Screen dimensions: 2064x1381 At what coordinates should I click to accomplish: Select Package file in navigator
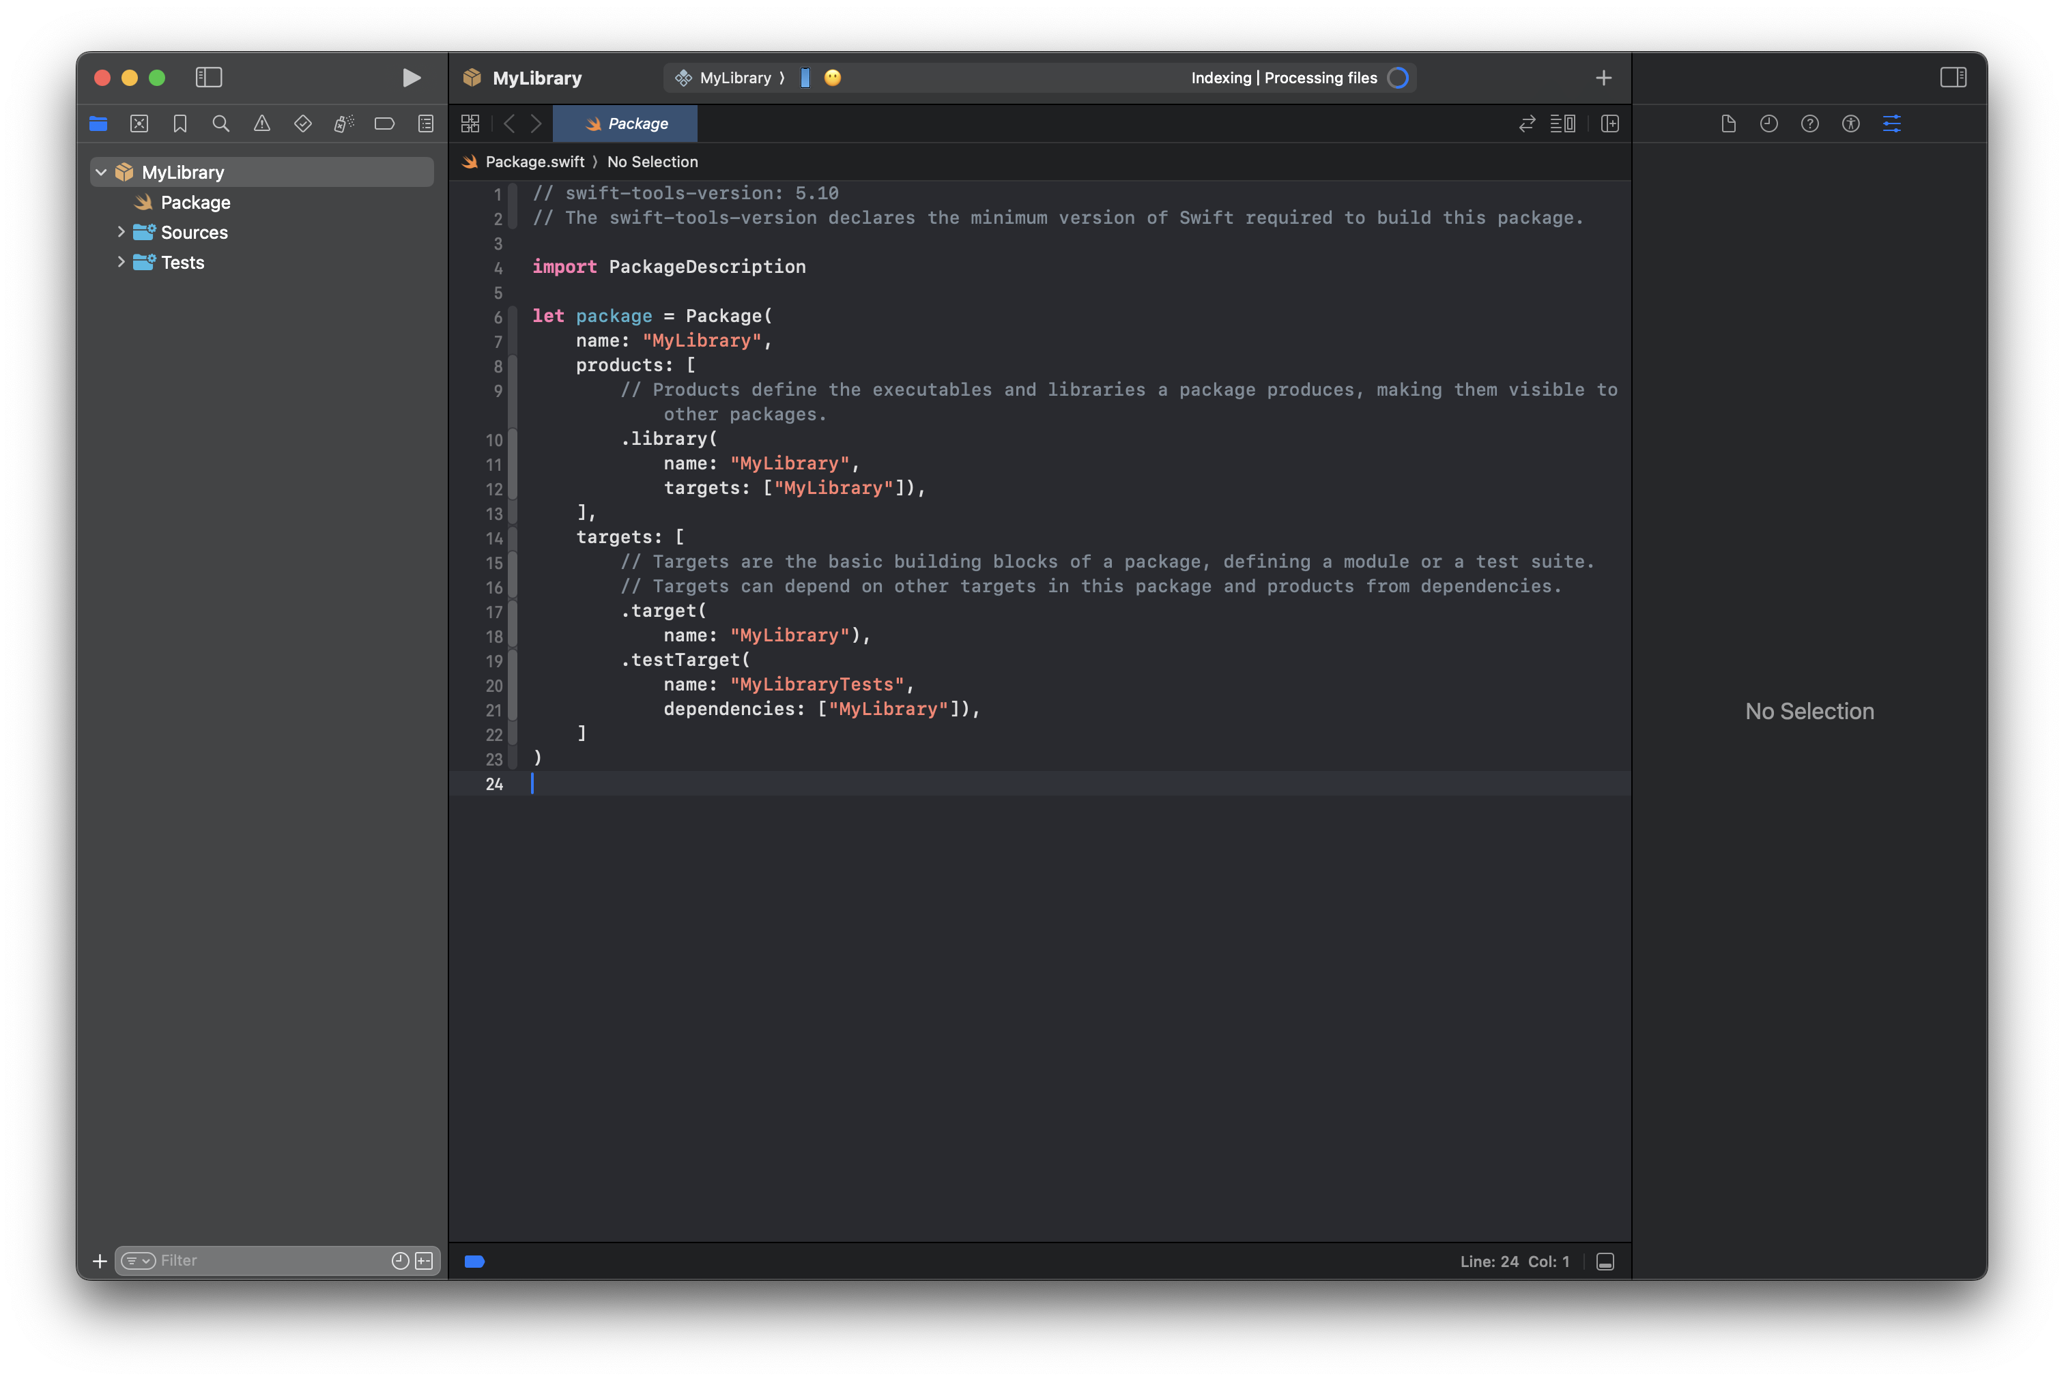click(195, 203)
